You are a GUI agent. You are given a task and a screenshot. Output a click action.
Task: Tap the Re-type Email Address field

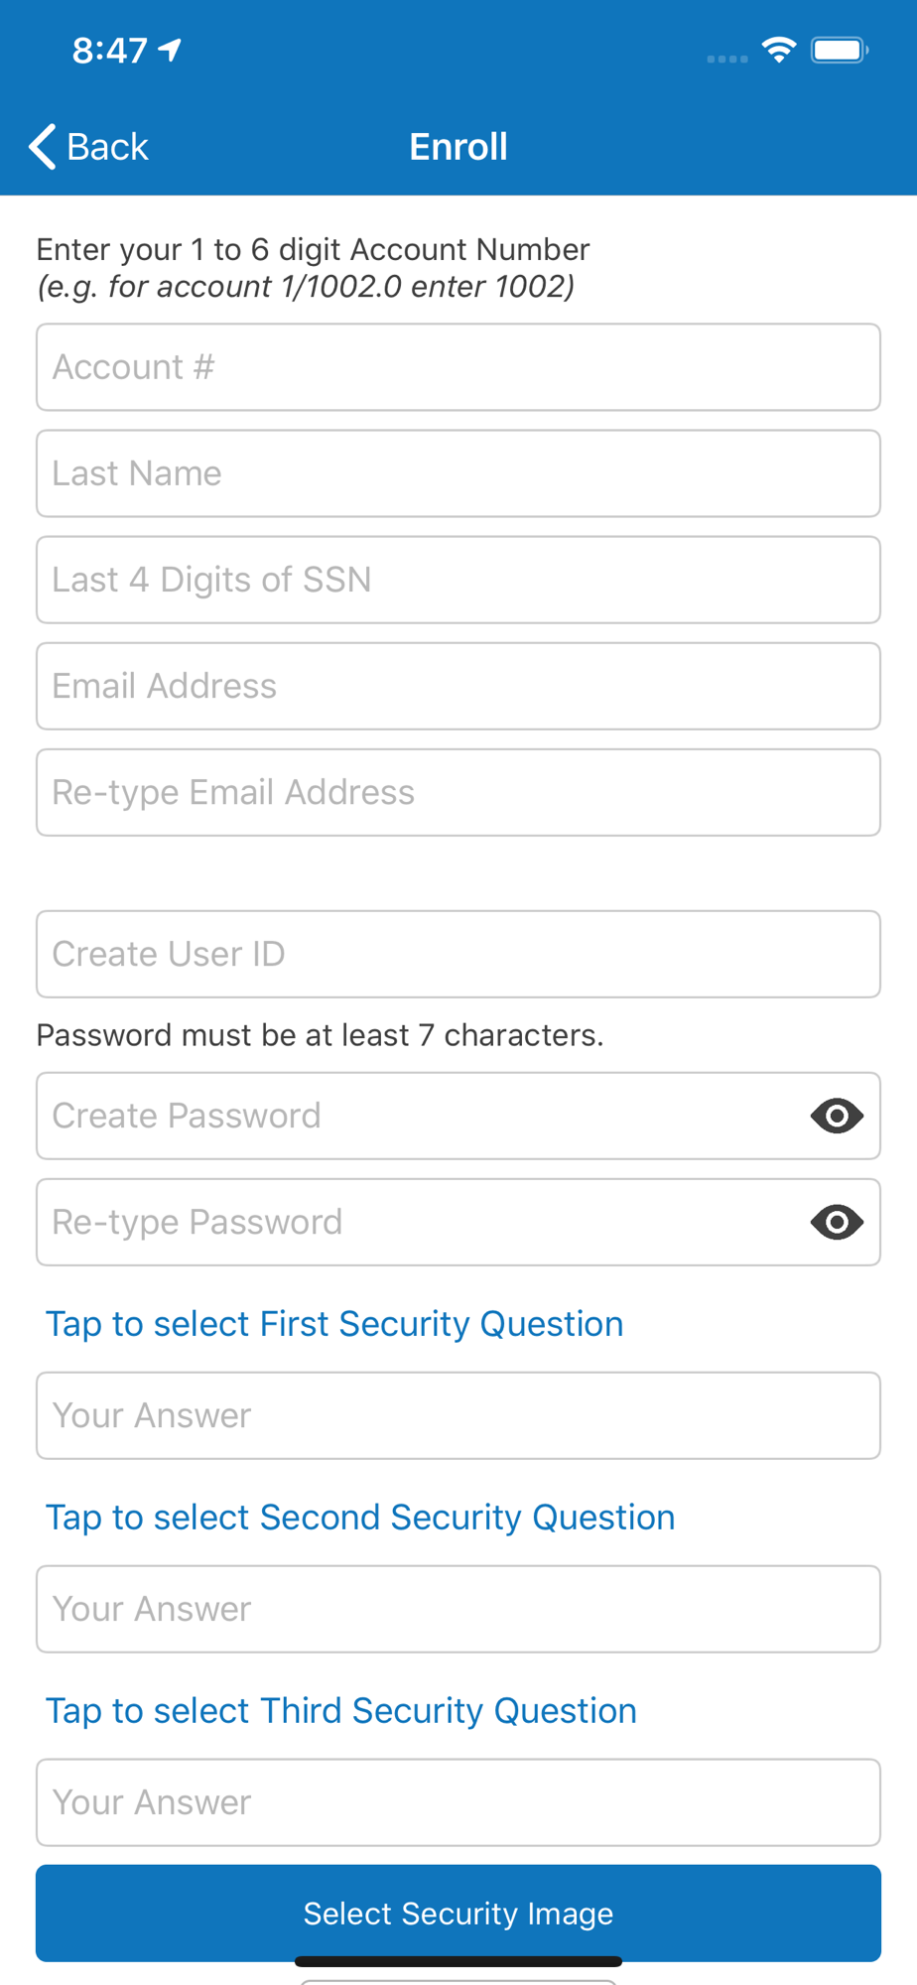pos(458,792)
